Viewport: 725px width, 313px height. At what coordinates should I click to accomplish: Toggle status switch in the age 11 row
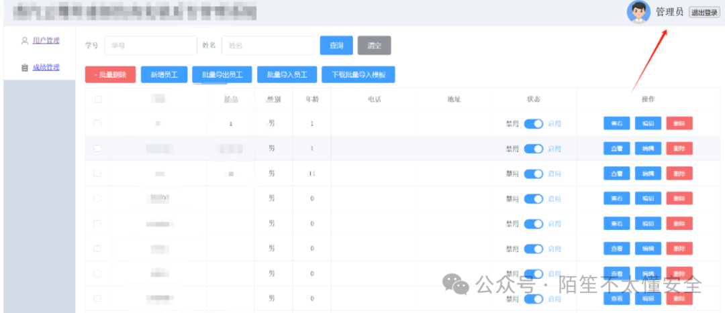534,174
